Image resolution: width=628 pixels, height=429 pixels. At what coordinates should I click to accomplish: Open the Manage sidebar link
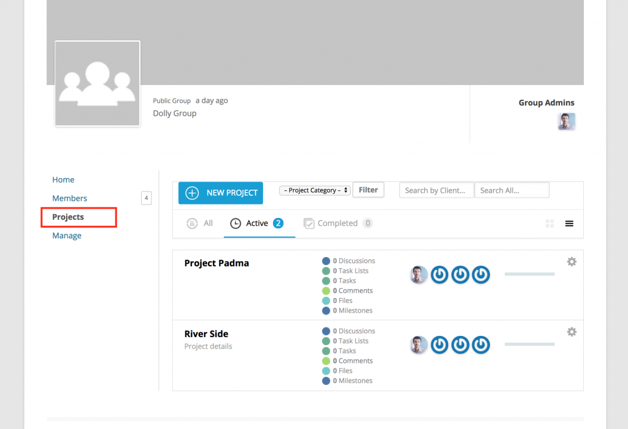66,235
